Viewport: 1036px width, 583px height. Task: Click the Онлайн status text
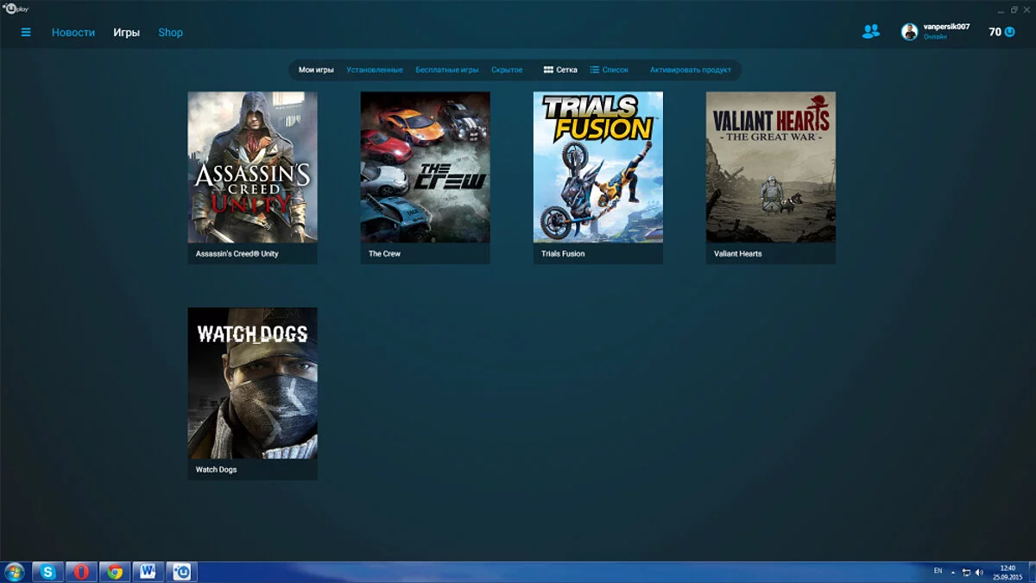pos(935,37)
